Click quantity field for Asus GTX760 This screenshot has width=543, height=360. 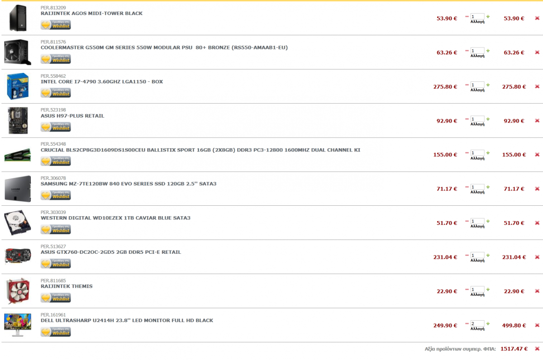[x=477, y=255]
